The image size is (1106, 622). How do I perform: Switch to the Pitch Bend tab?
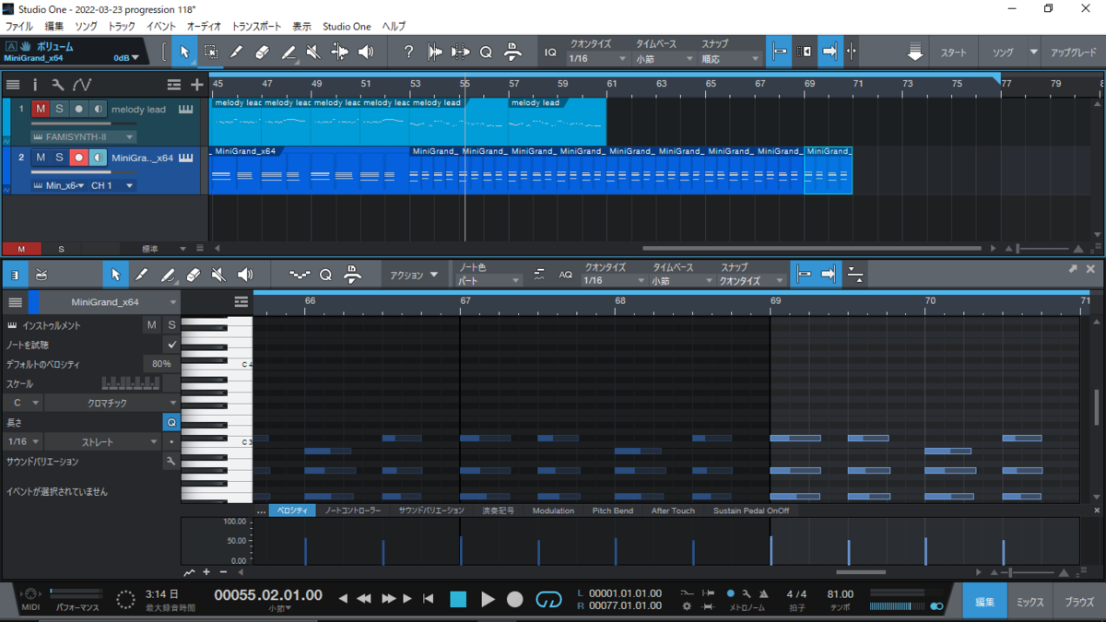coord(613,511)
